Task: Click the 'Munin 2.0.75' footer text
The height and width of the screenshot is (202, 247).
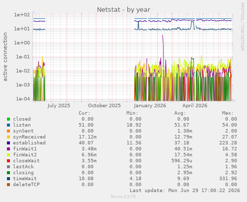Action: pyautogui.click(x=123, y=197)
